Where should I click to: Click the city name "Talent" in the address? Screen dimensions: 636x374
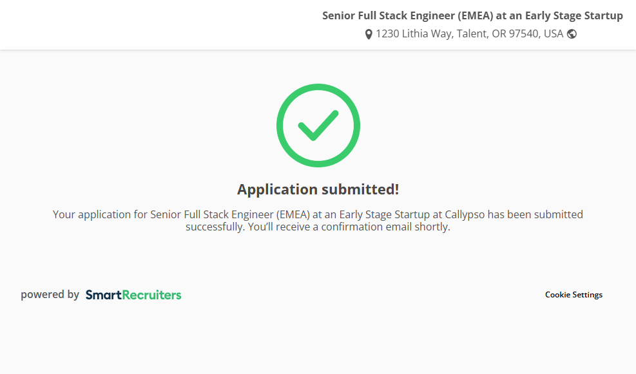coord(471,33)
